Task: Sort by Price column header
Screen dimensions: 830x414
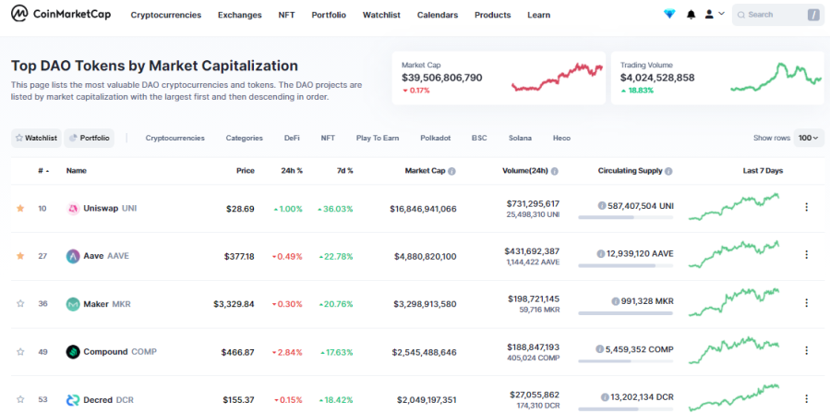Action: 245,171
